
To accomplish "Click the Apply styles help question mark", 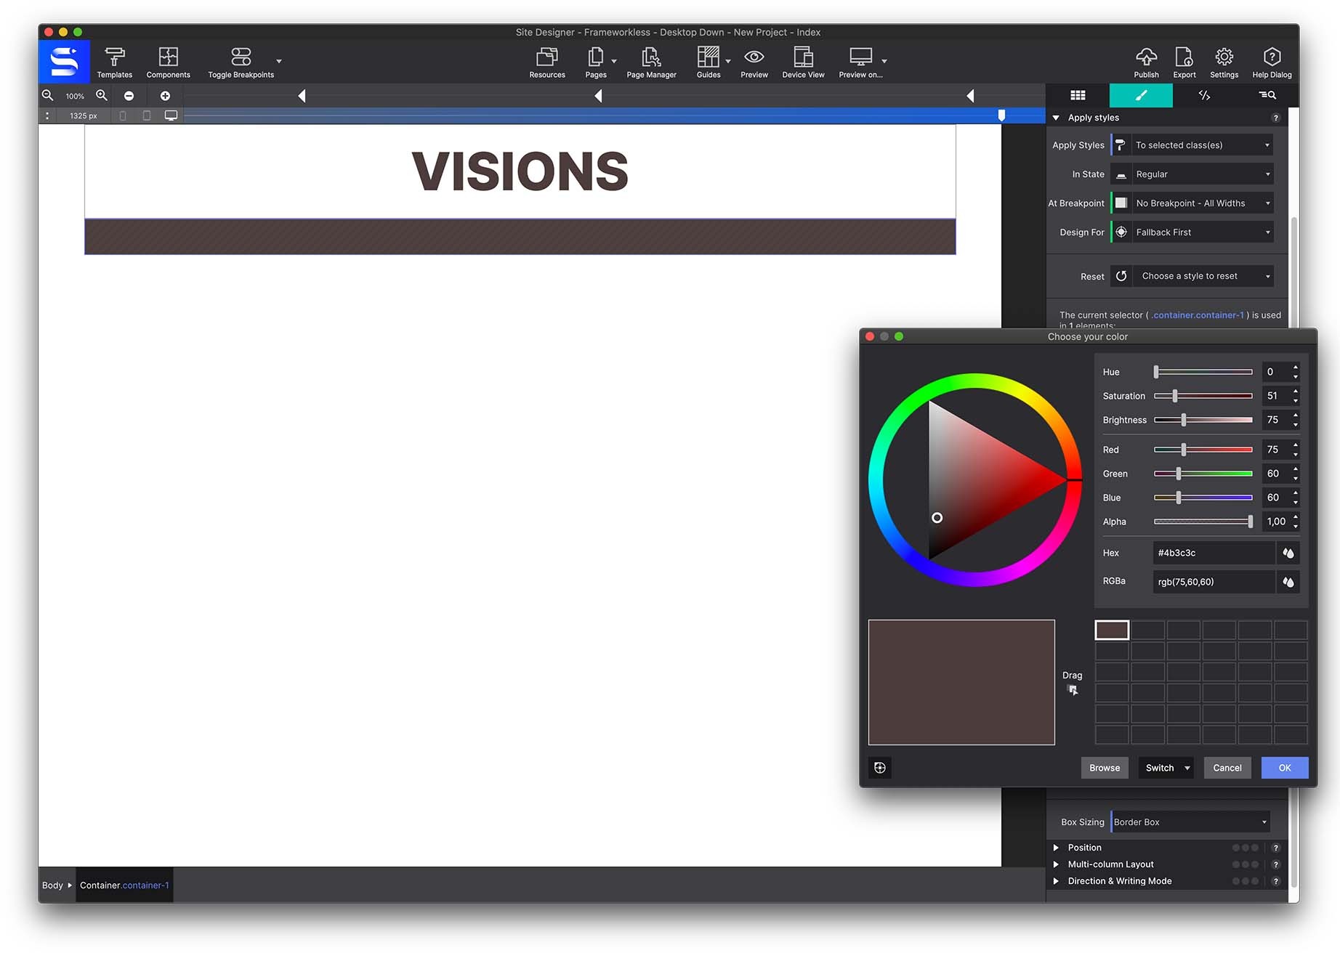I will pos(1275,118).
